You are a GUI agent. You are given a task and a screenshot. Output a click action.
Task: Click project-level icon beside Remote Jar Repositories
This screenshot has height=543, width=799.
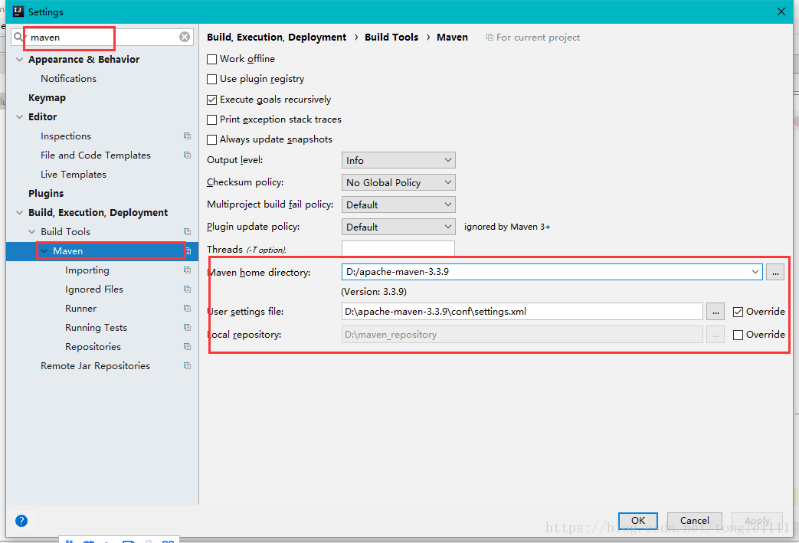tap(187, 366)
